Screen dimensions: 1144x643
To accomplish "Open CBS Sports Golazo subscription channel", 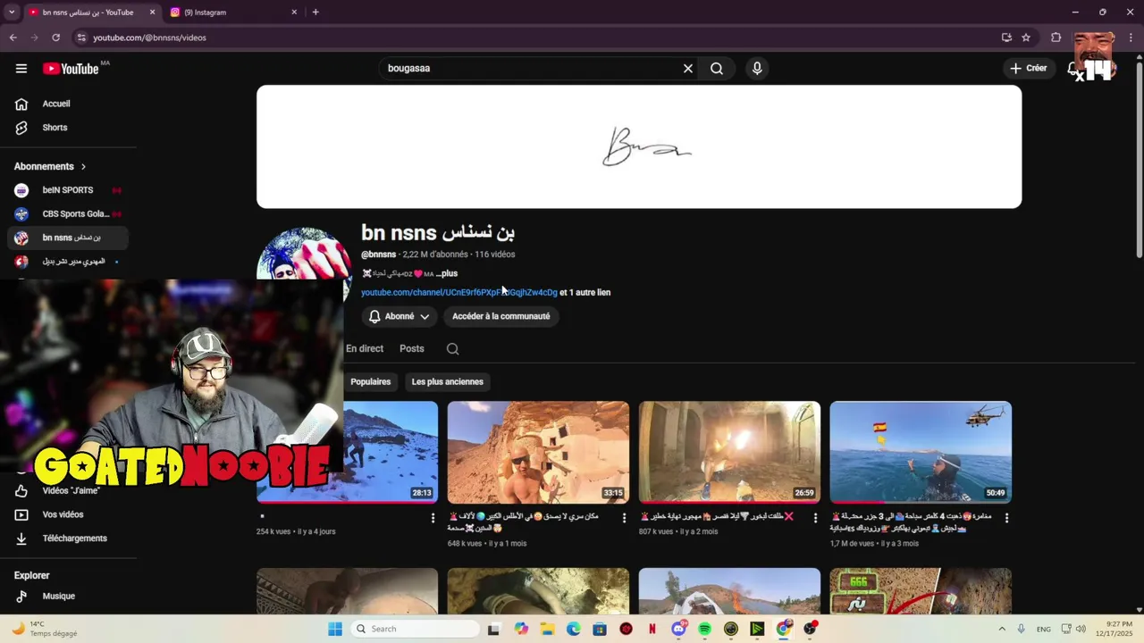I will point(68,214).
